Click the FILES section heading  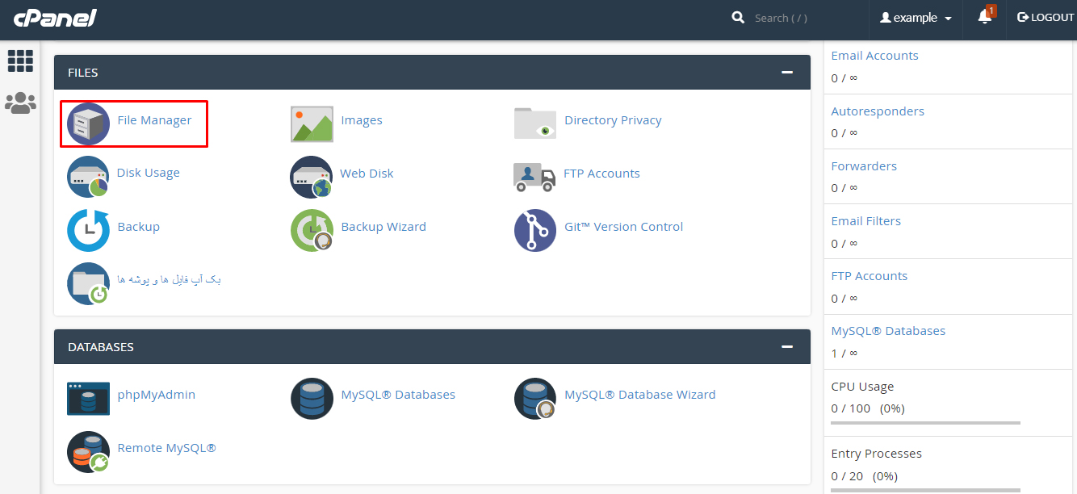[83, 73]
